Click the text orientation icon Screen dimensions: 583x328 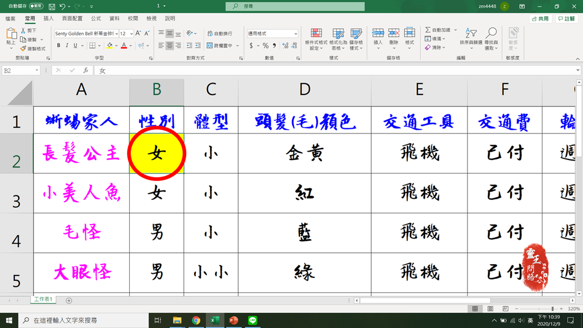click(190, 33)
